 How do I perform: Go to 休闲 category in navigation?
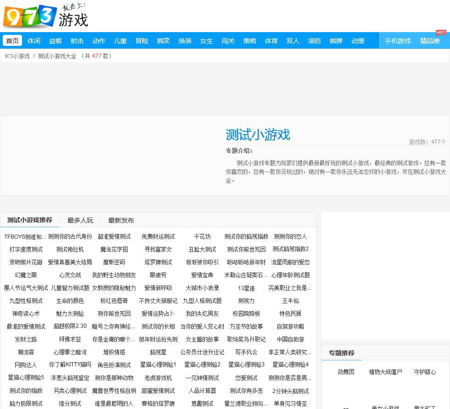34,41
